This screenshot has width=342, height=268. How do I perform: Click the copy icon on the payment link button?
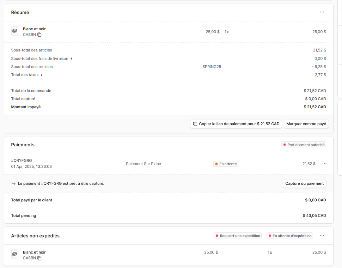coord(195,124)
